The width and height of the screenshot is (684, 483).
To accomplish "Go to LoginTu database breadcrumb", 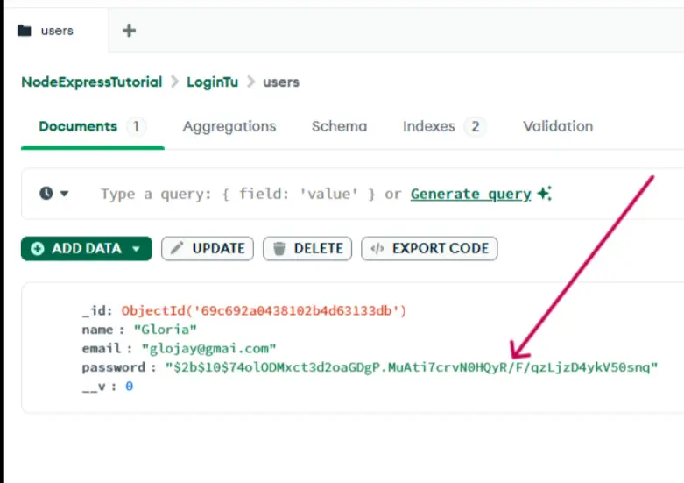I will pyautogui.click(x=213, y=82).
